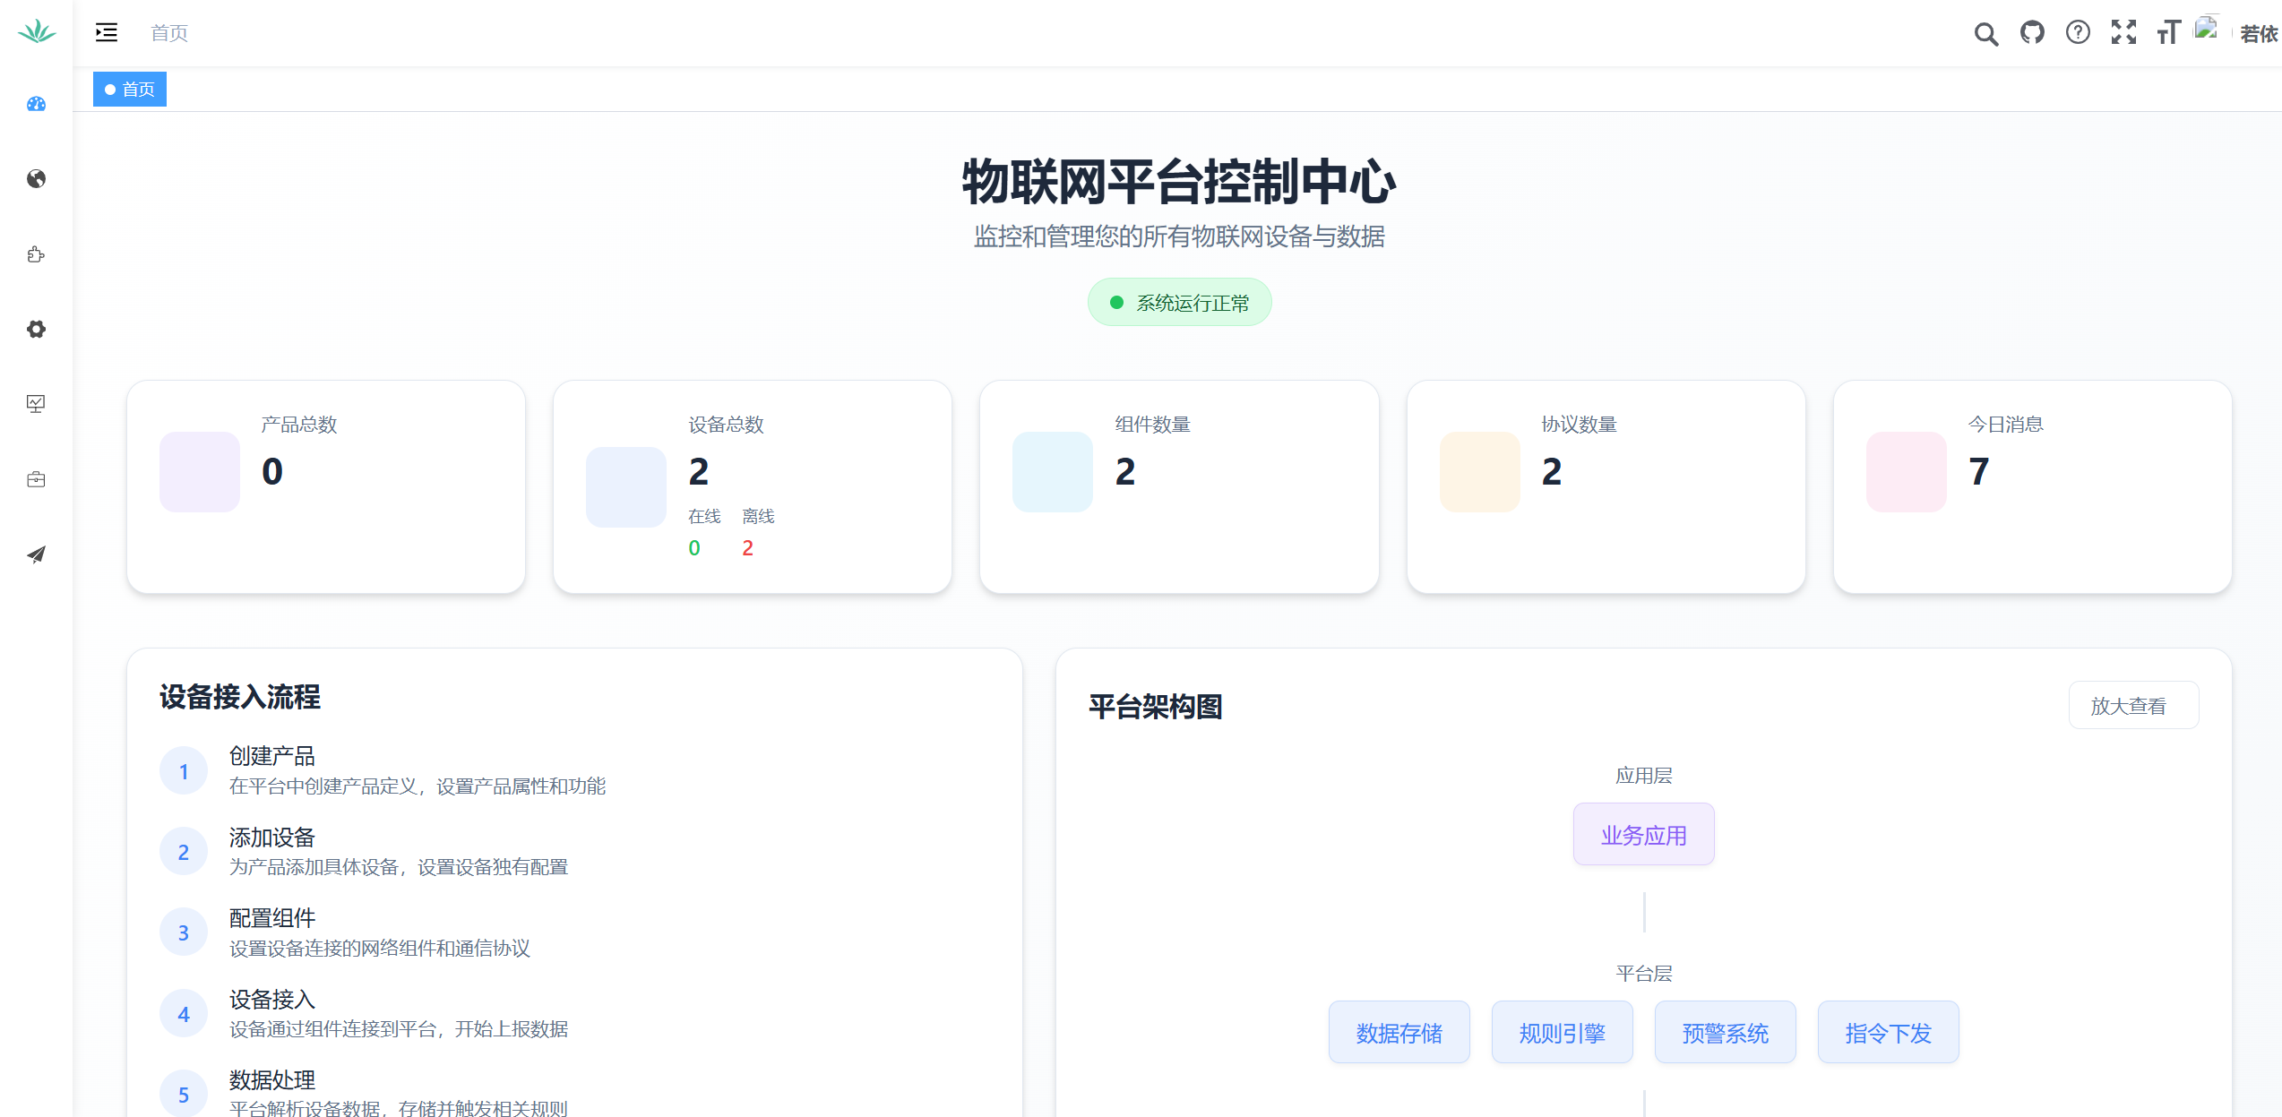Open the monitoring screen icon in sidebar
Image resolution: width=2282 pixels, height=1117 pixels.
[36, 404]
